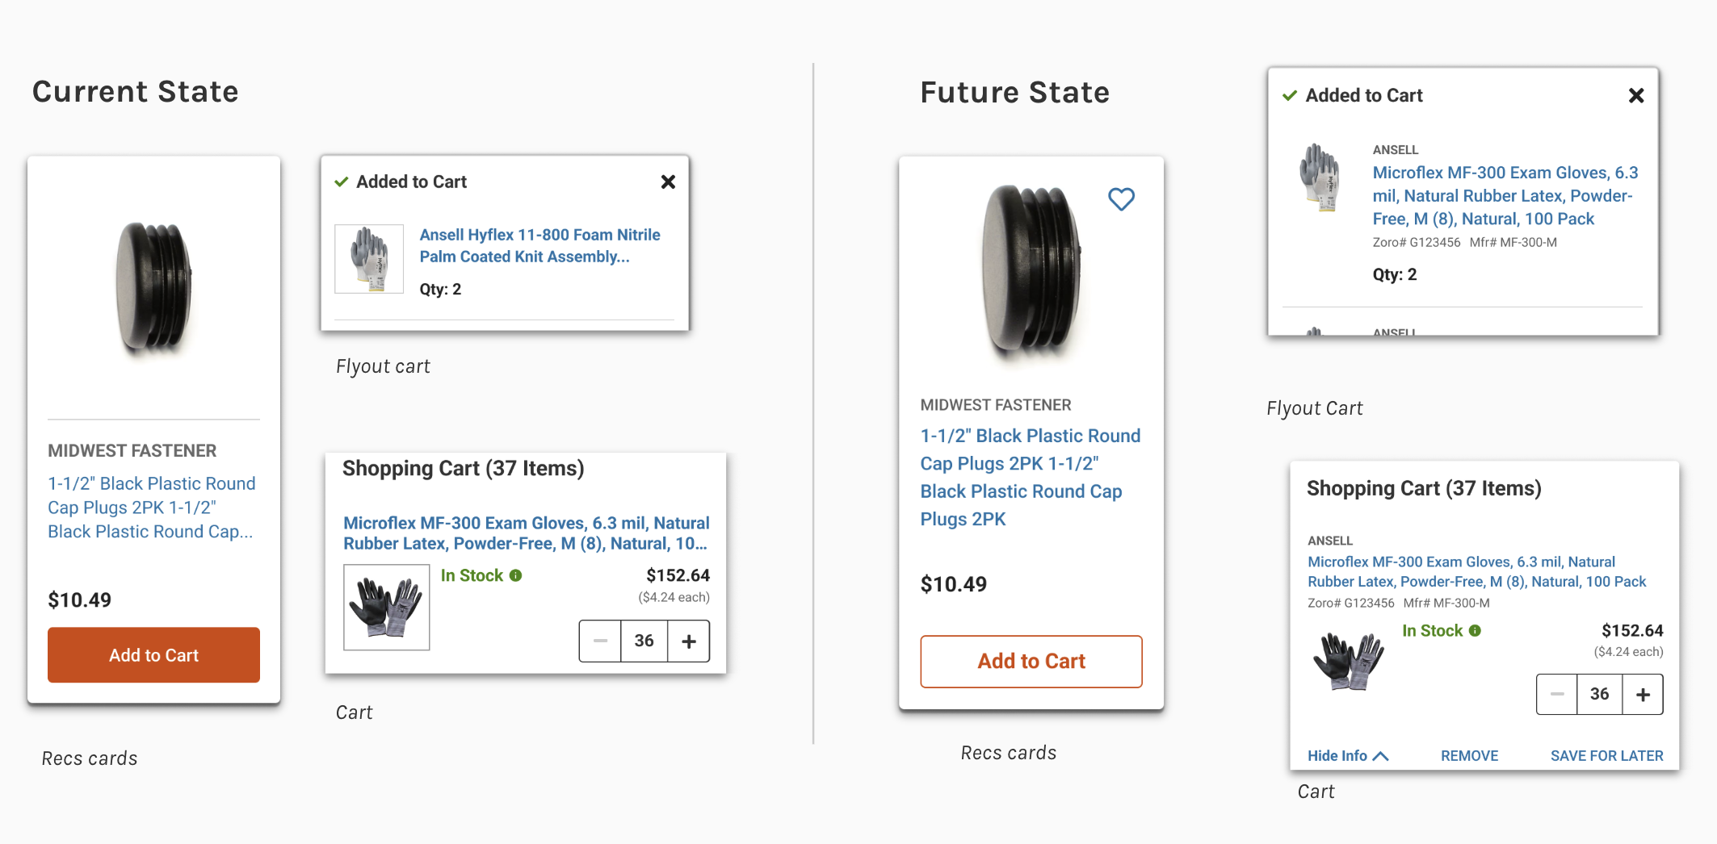
Task: Click the plus icon in current state cart
Action: tap(689, 641)
